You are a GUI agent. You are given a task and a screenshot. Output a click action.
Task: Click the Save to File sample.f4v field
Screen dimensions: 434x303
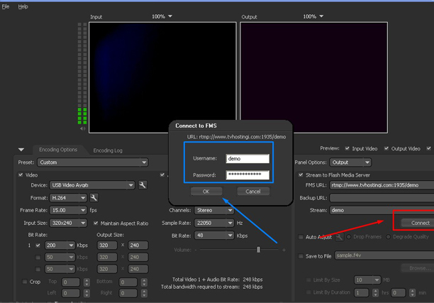(384, 255)
